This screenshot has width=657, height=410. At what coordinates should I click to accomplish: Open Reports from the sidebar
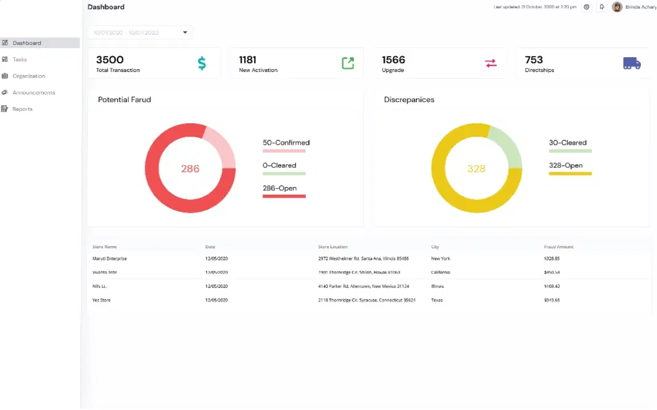coord(22,109)
